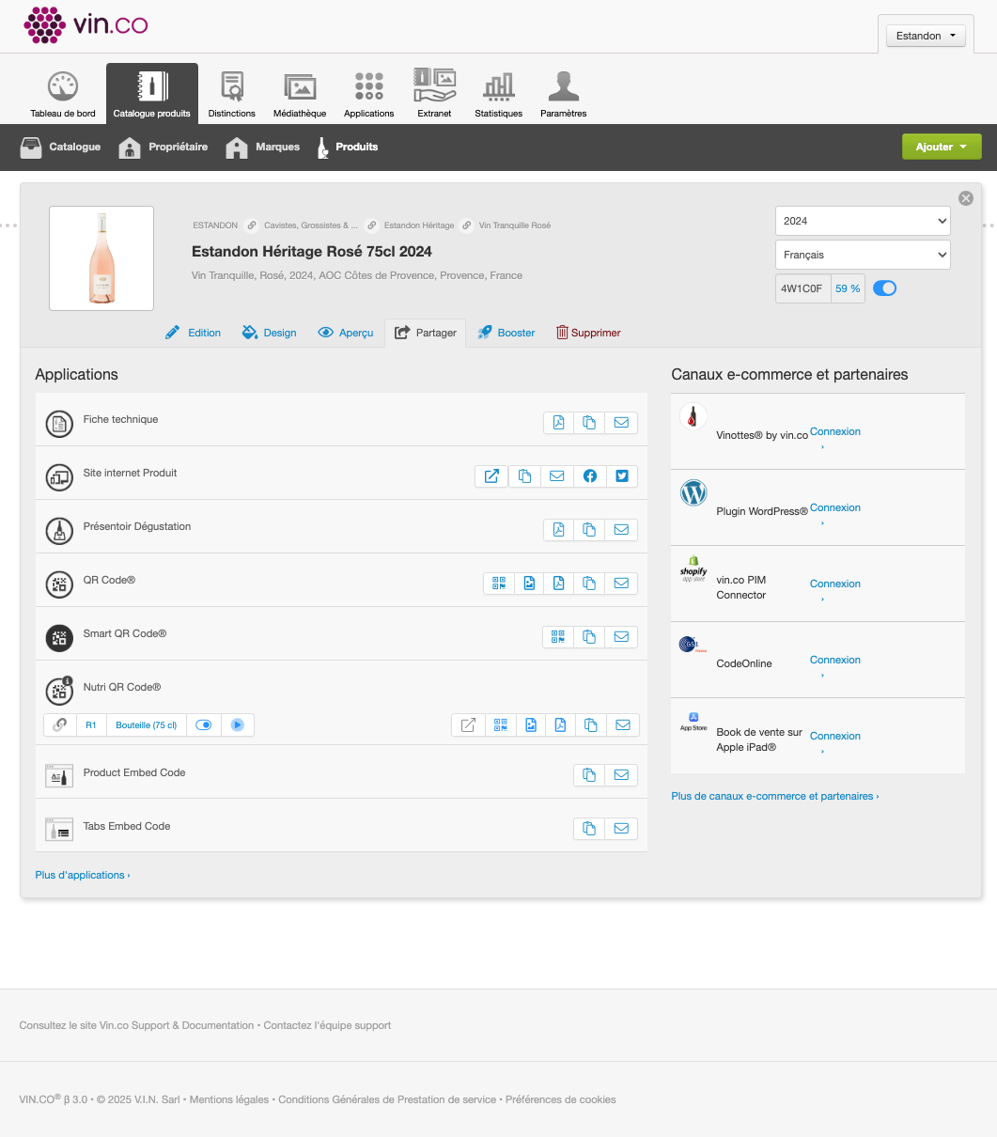Share Site internet Produit on Twitter

click(x=622, y=476)
